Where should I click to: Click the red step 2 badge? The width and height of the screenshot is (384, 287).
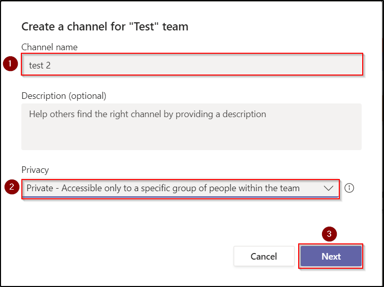tap(11, 187)
